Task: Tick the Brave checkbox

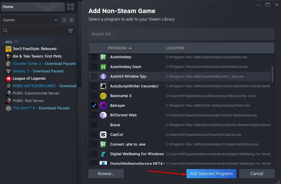Action: pos(94,125)
